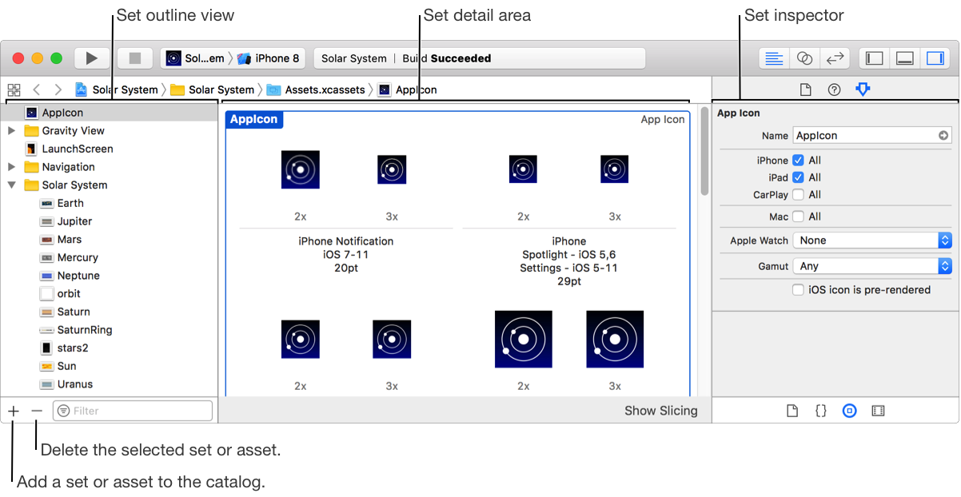This screenshot has height=497, width=961.
Task: Open the Object library
Action: point(850,411)
